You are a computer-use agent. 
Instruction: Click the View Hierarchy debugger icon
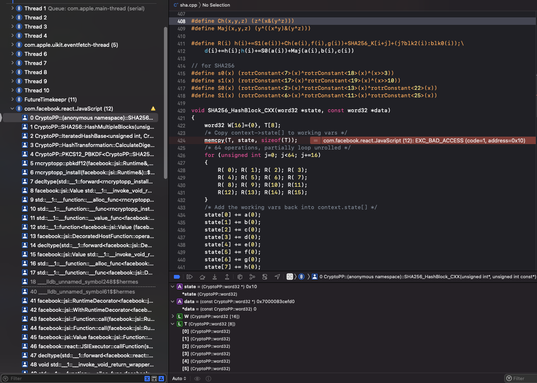(x=240, y=277)
